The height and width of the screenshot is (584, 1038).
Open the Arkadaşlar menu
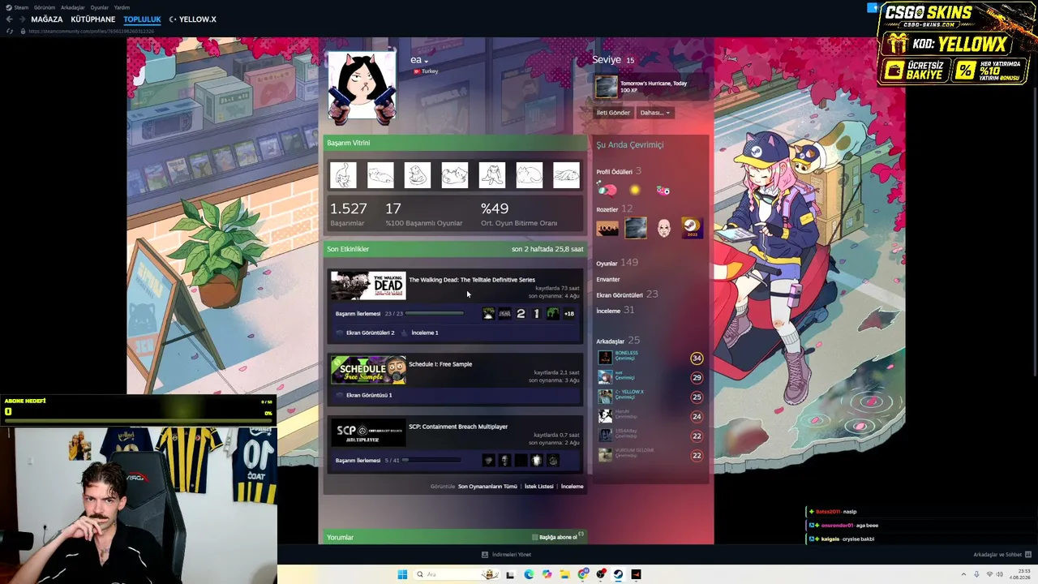73,7
